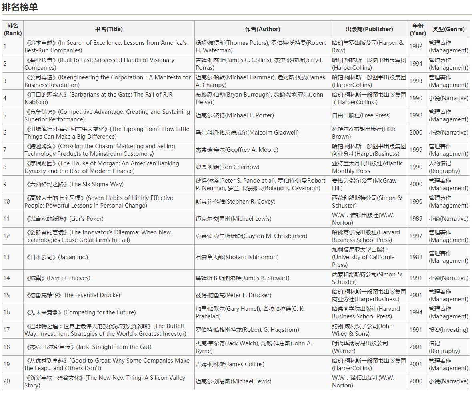Image resolution: width=472 pixels, height=393 pixels.
Task: Select the Seven Habits title cell
Action: click(x=109, y=202)
